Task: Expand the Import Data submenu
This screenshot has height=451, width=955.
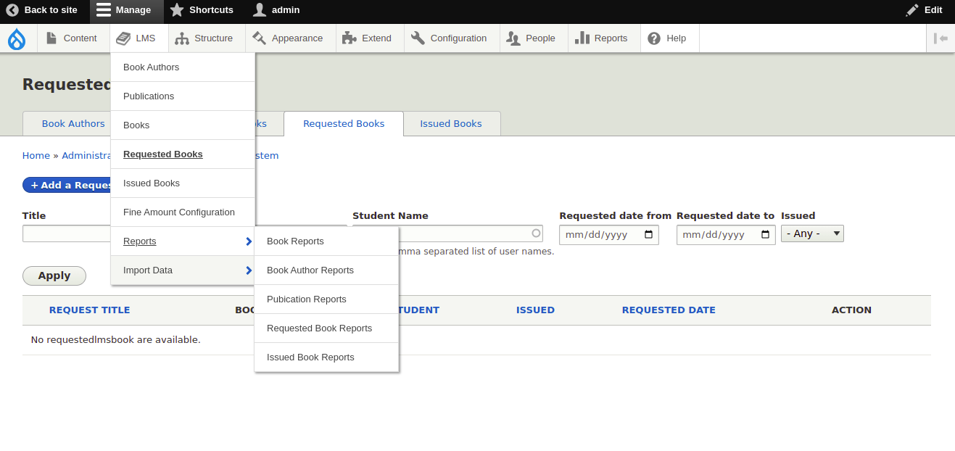Action: [147, 270]
